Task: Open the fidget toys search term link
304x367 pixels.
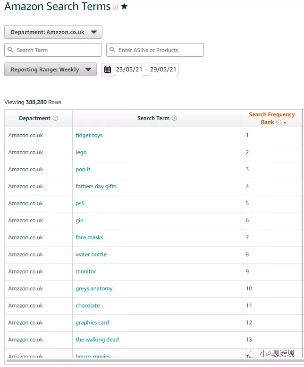Action: point(89,135)
